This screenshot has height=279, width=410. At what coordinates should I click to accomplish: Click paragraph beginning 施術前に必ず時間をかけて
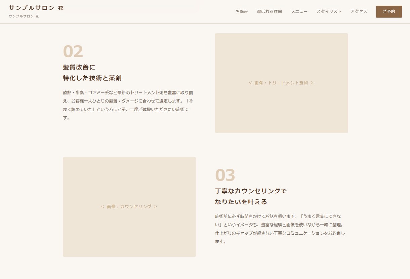280,229
